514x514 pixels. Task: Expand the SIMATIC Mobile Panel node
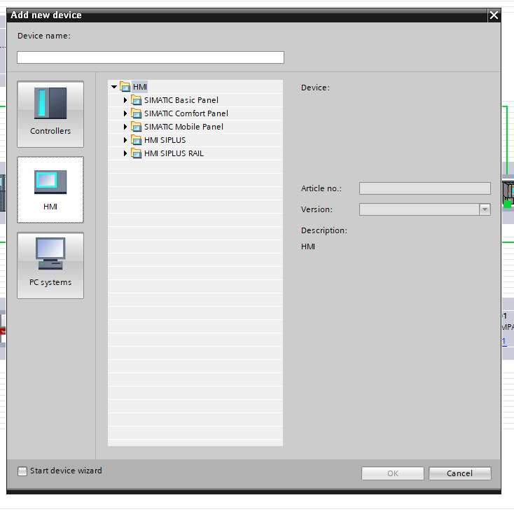pos(125,127)
